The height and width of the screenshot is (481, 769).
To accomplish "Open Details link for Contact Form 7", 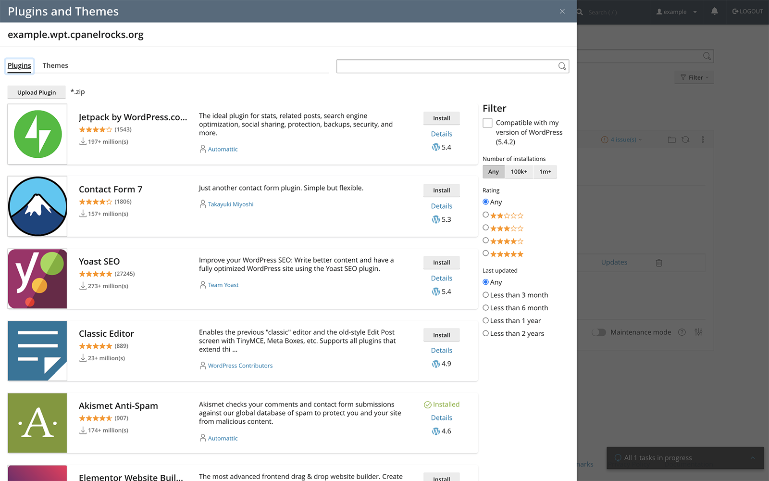I will click(441, 206).
